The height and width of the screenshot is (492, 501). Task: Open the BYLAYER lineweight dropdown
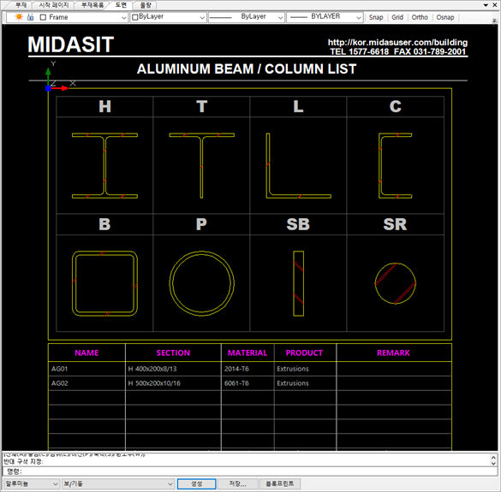325,17
